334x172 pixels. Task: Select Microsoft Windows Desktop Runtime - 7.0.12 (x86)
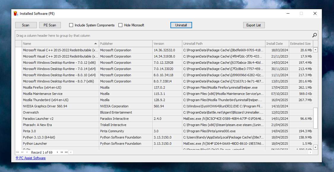coord(167,63)
